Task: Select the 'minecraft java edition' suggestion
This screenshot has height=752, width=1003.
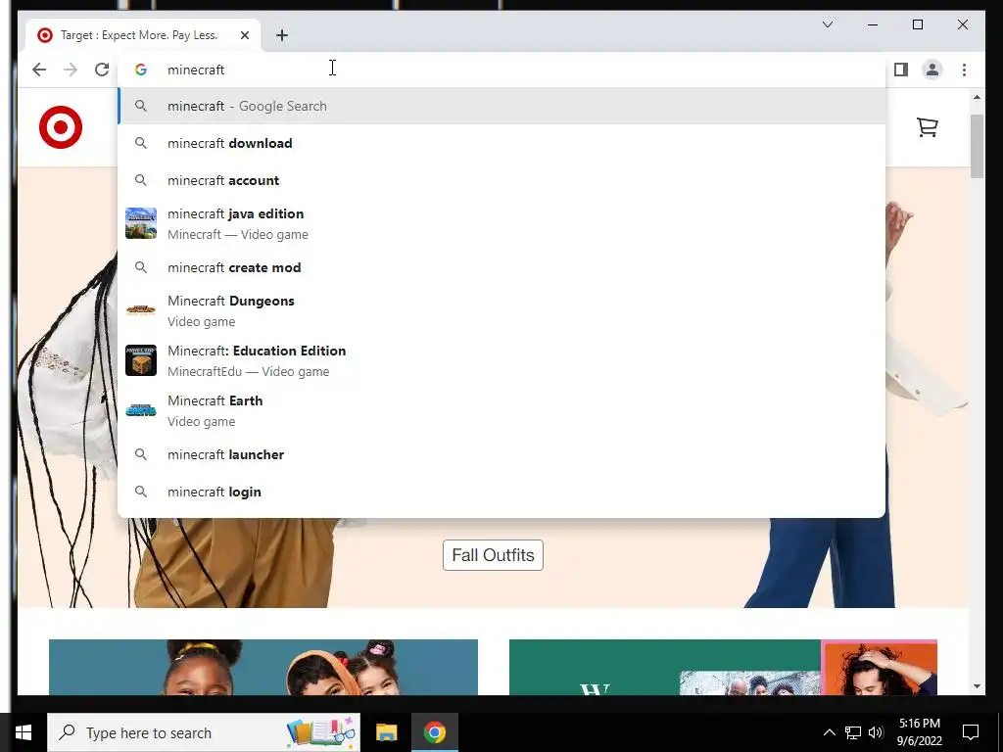Action: point(502,224)
